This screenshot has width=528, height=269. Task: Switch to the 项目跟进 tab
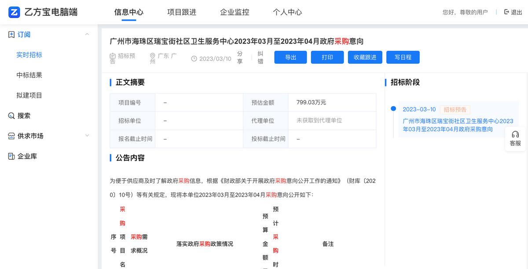(x=181, y=12)
